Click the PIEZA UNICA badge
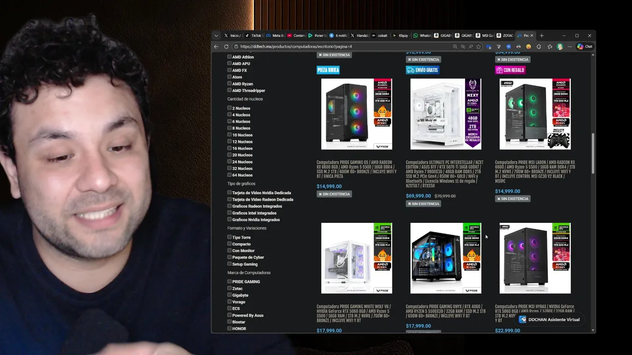The width and height of the screenshot is (632, 355). tap(328, 70)
